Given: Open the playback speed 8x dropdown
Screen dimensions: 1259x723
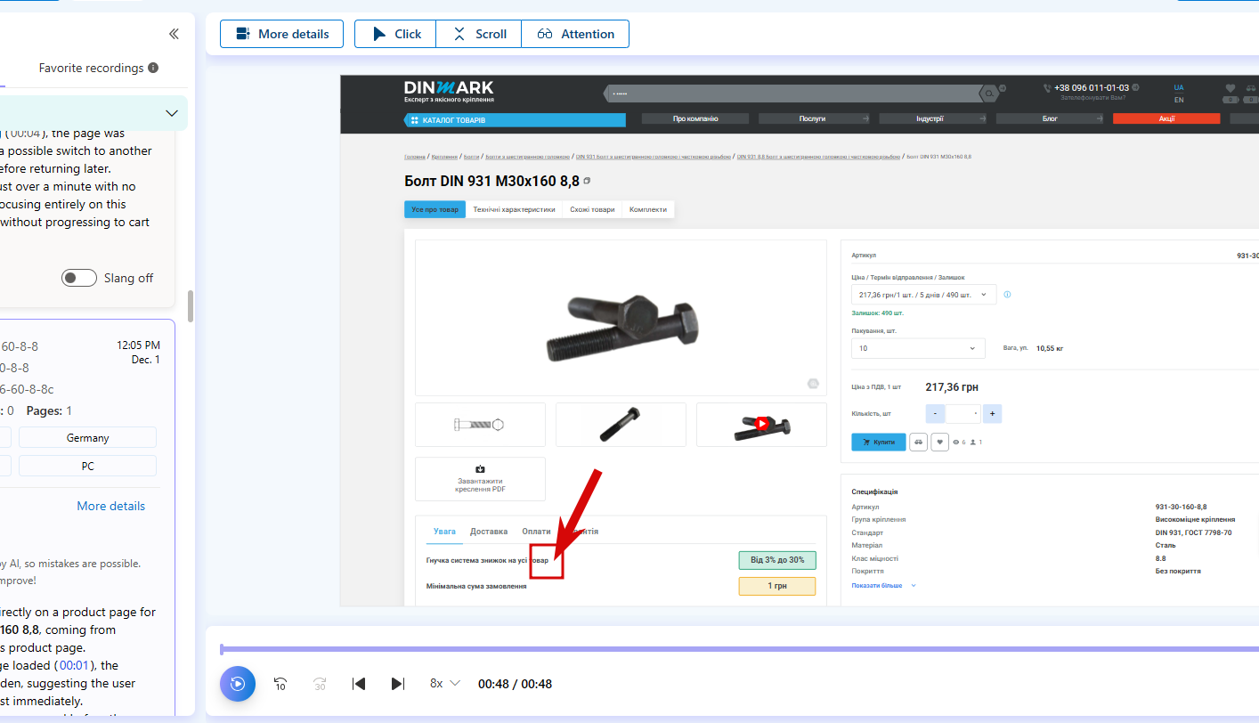Looking at the screenshot, I should click(445, 684).
